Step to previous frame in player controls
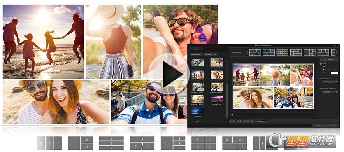 (x=238, y=121)
